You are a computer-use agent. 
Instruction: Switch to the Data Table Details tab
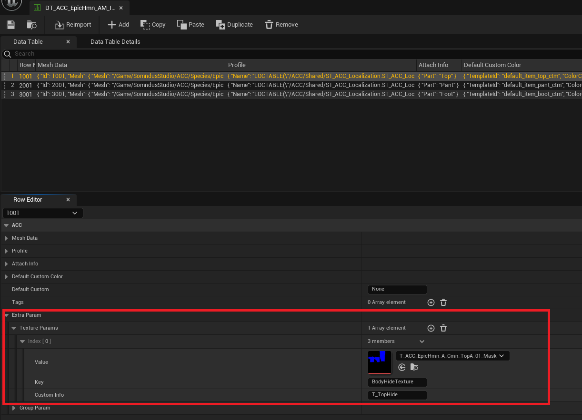pos(115,42)
